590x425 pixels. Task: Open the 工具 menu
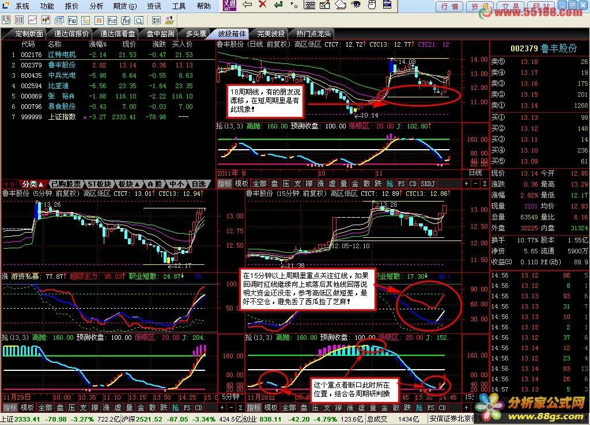tap(179, 6)
